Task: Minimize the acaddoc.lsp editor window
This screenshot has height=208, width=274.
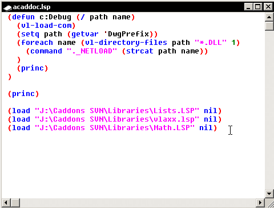Action: (x=248, y=7)
